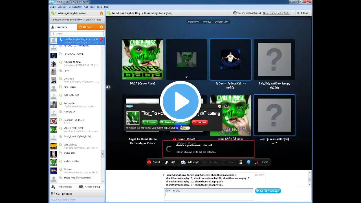Viewport: 361px width, 203px height.
Task: Click into the chat message box
Action: click(x=208, y=197)
